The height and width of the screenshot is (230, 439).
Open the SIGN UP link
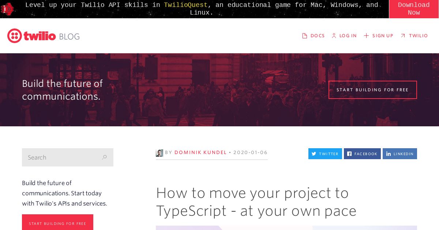tap(383, 36)
